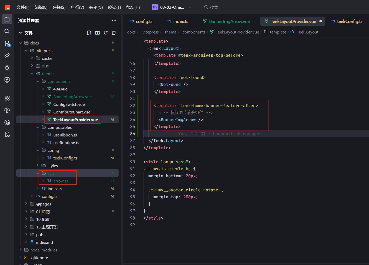Open the explorer more actions ellipsis

tap(114, 20)
